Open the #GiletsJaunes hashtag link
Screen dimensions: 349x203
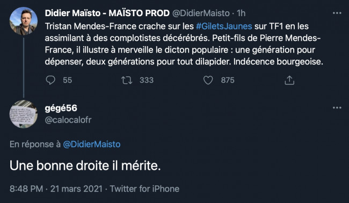224,26
